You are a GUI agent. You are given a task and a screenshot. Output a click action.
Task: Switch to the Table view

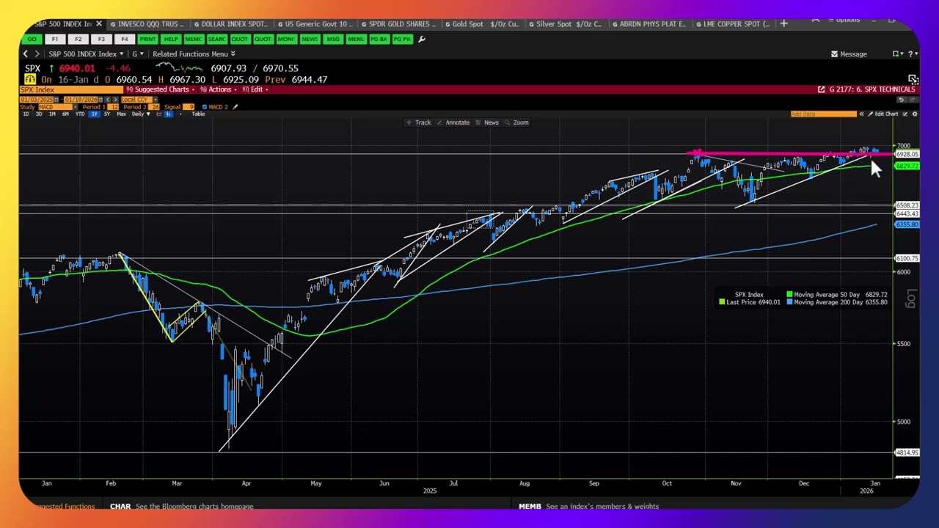click(x=198, y=114)
